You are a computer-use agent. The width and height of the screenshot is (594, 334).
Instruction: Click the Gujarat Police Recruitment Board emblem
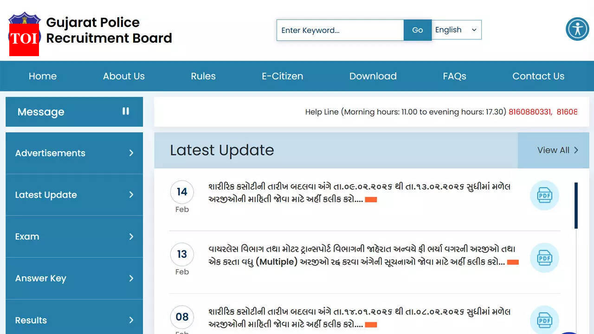click(x=24, y=19)
